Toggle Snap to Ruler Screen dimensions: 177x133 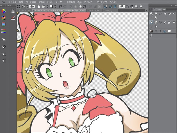click(106, 7)
